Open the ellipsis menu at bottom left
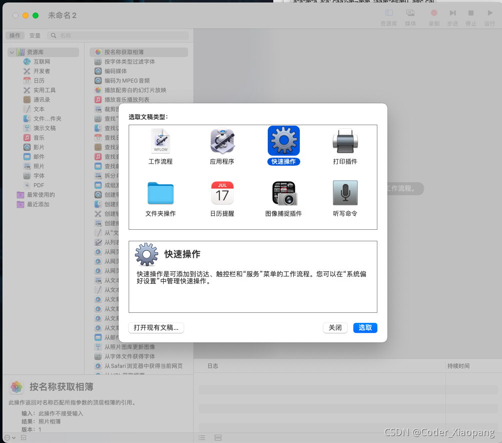 (10, 437)
